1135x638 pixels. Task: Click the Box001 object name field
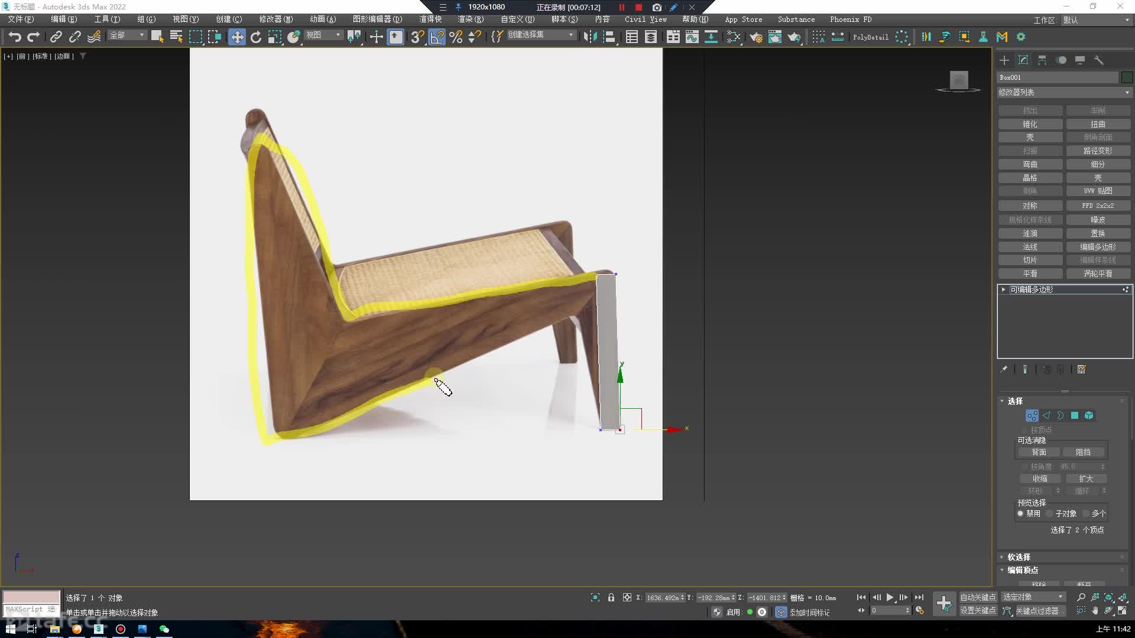coord(1058,77)
